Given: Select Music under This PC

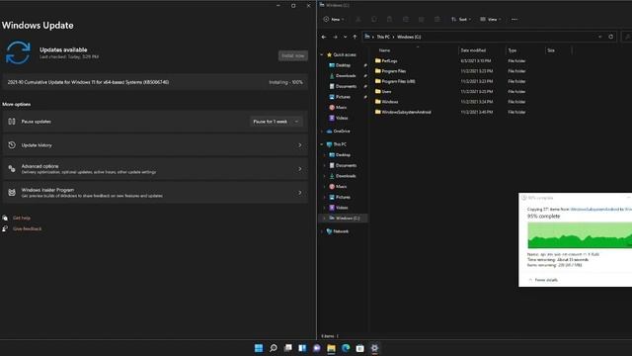Looking at the screenshot, I should pos(338,187).
